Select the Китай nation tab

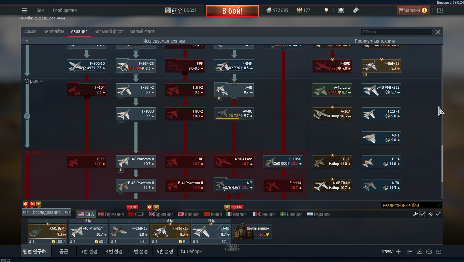(213, 214)
